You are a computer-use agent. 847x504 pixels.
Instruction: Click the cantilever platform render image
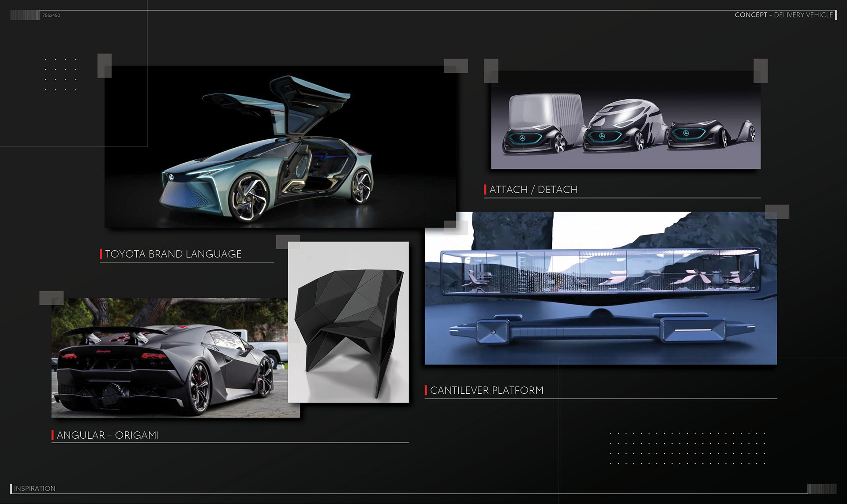pos(600,288)
